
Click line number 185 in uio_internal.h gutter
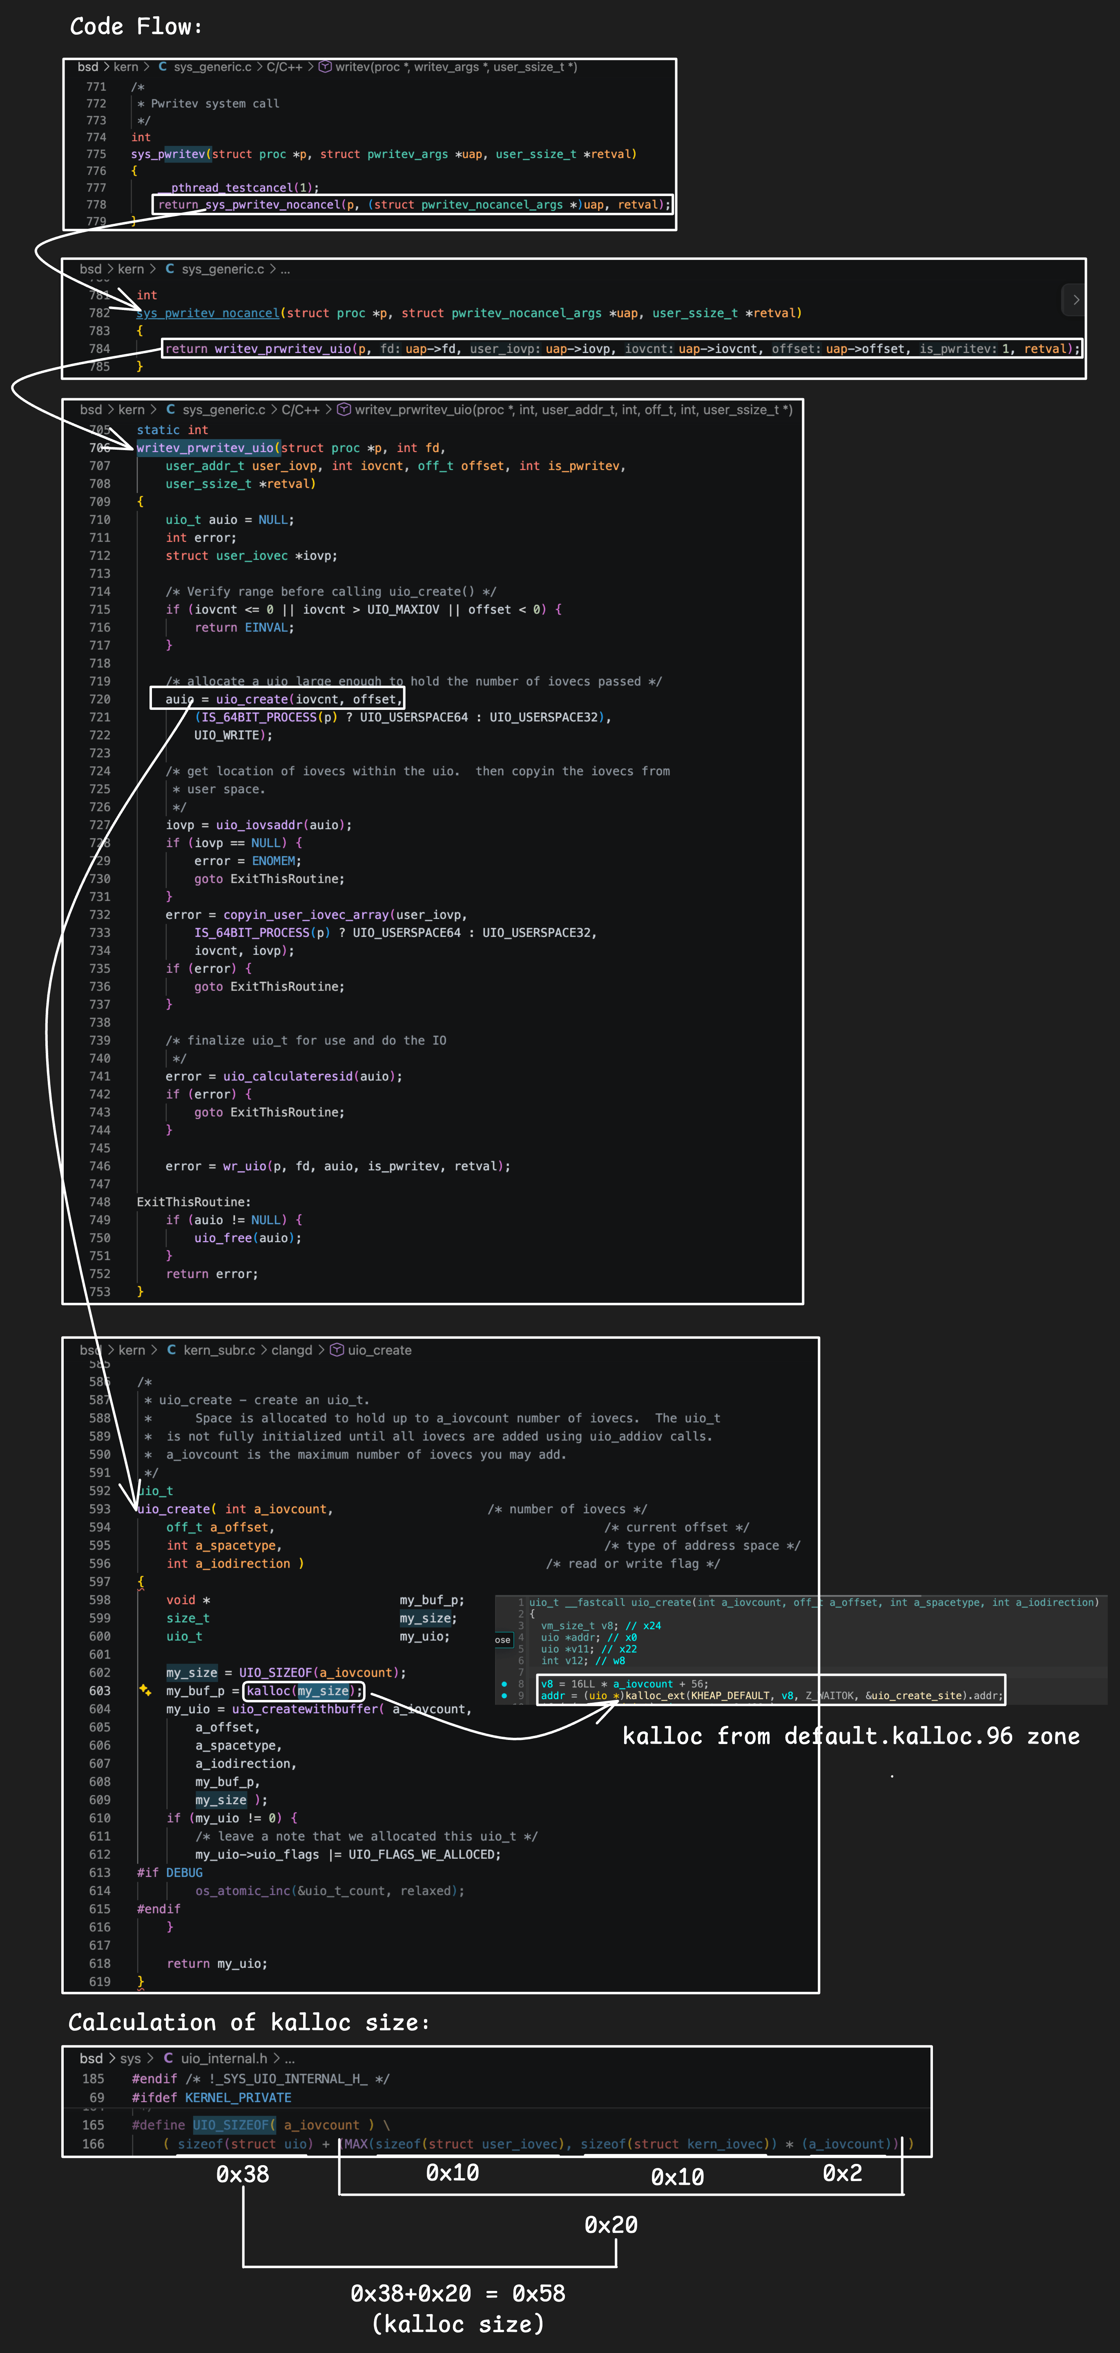93,2079
